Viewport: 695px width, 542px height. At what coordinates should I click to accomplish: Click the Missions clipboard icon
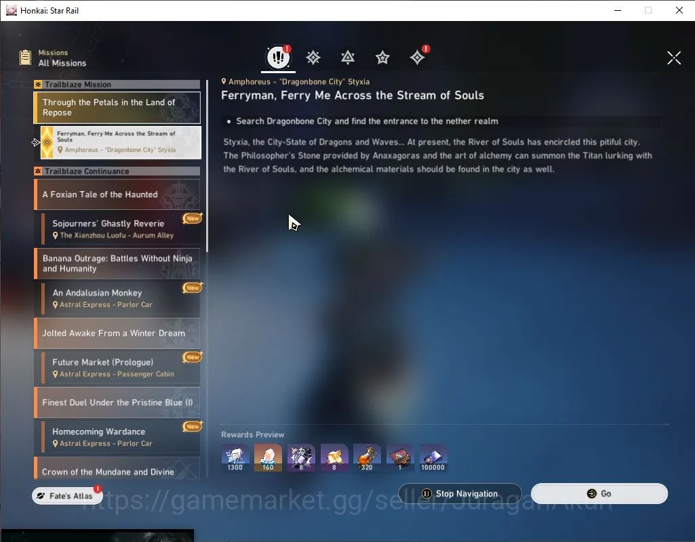click(25, 58)
